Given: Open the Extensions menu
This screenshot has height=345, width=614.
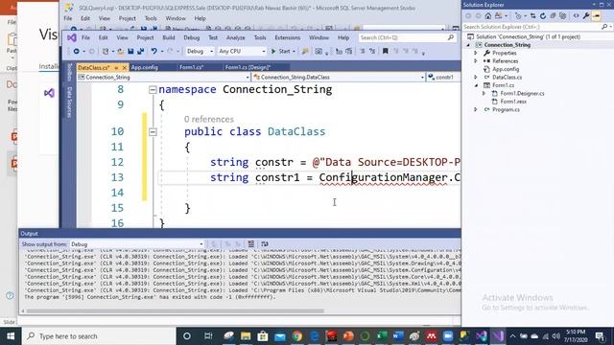Looking at the screenshot, I should (x=288, y=37).
